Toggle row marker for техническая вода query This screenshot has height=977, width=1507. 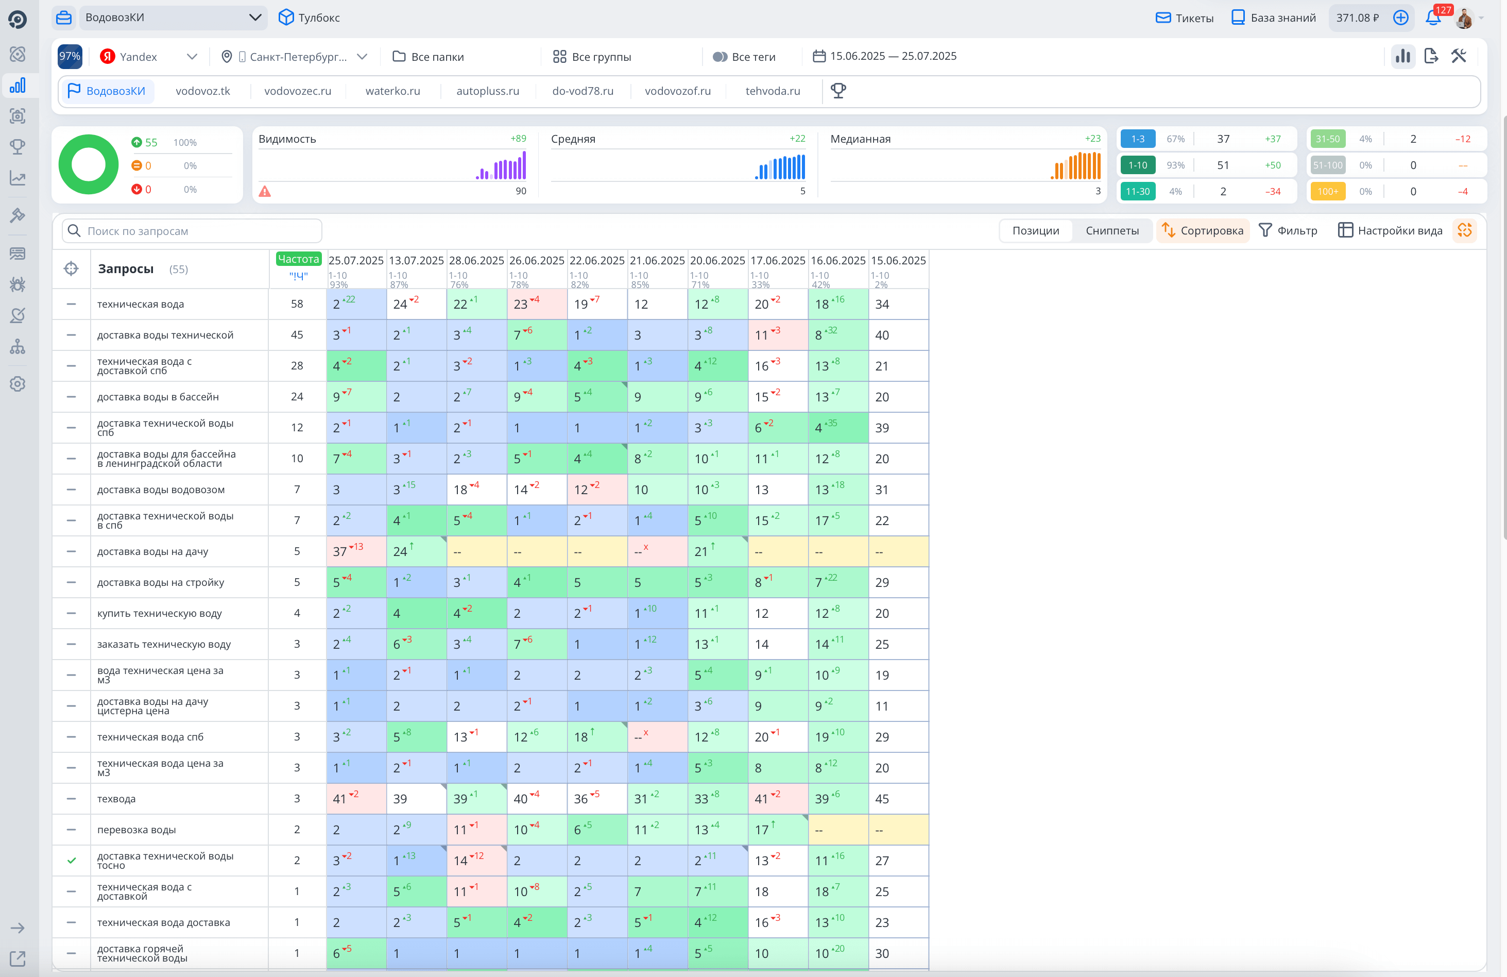[x=72, y=304]
